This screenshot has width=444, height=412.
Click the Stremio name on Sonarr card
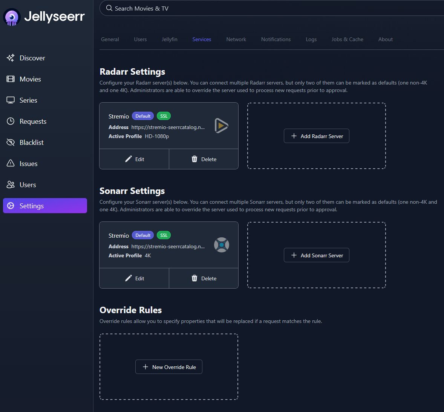119,235
